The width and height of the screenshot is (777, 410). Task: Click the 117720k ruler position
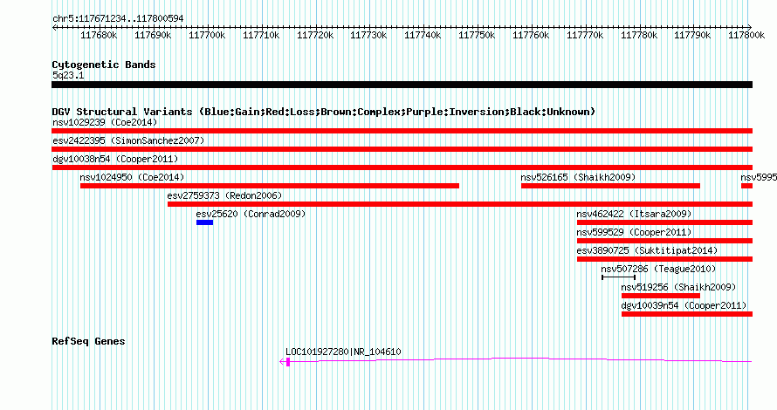tap(314, 35)
